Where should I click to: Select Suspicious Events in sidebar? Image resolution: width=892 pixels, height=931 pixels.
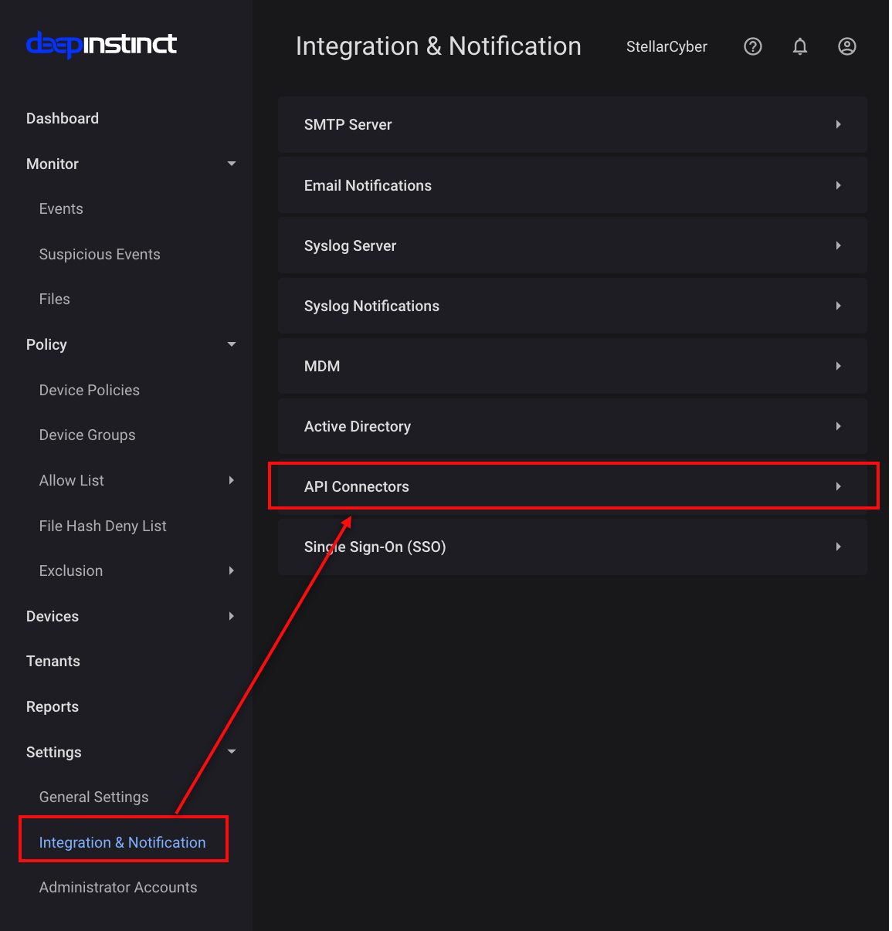click(x=100, y=254)
